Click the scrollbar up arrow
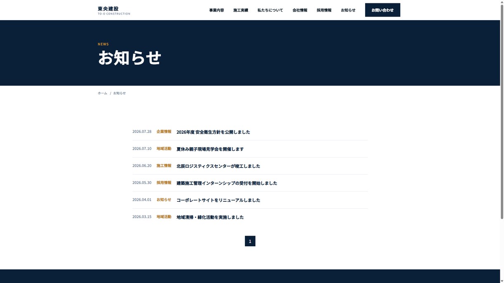The width and height of the screenshot is (504, 283). (x=502, y=2)
